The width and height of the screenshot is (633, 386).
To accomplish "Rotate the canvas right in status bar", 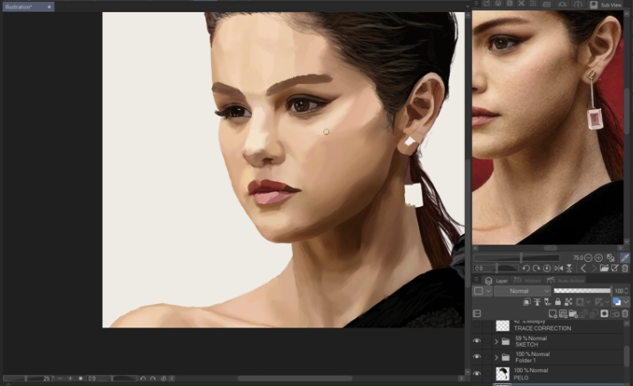I will tap(153, 379).
